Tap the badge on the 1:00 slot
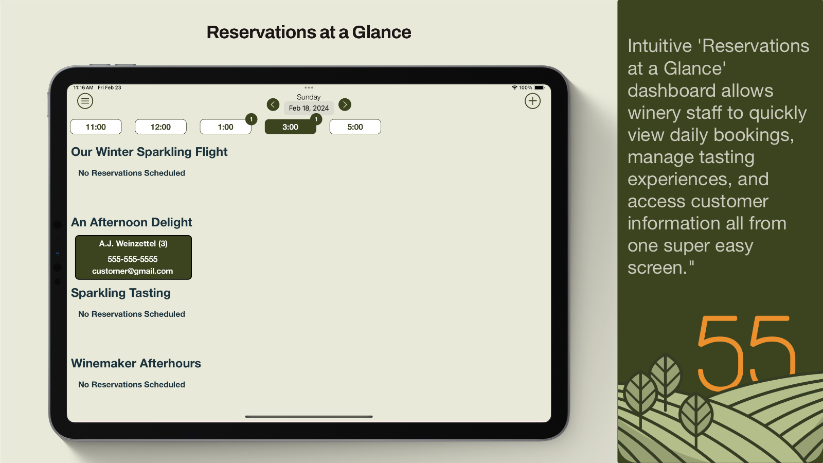823x463 pixels. (251, 119)
